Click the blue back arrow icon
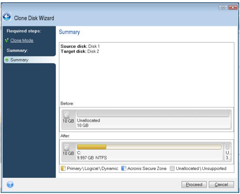Viewport: 240px width, 194px height. (7, 17)
